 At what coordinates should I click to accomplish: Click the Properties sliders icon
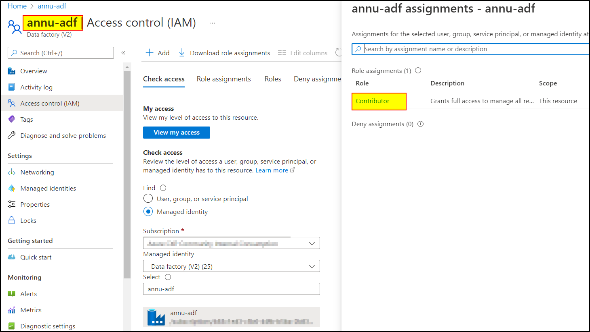[x=12, y=205]
